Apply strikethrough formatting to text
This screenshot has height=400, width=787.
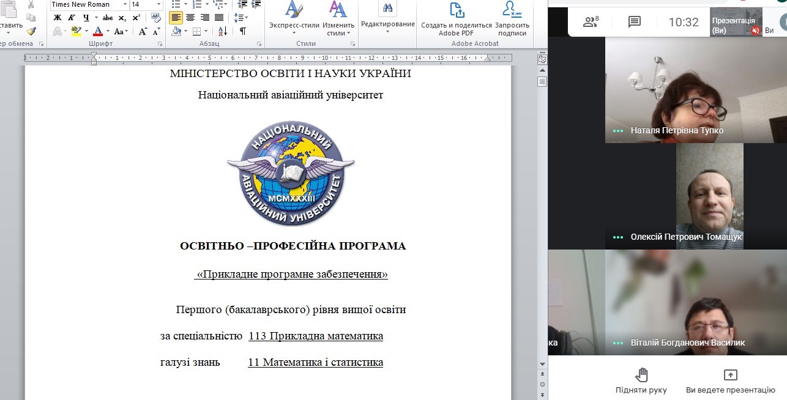[x=108, y=18]
